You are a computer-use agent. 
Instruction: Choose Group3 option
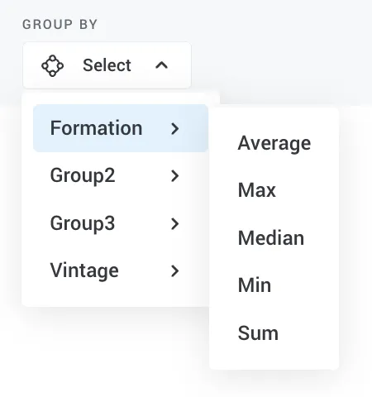pyautogui.click(x=121, y=223)
